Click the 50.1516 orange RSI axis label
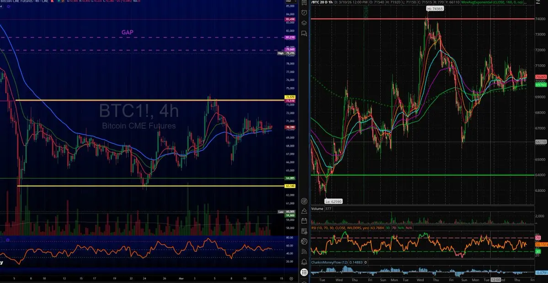Viewport: 548px width, 283px height. click(x=541, y=246)
